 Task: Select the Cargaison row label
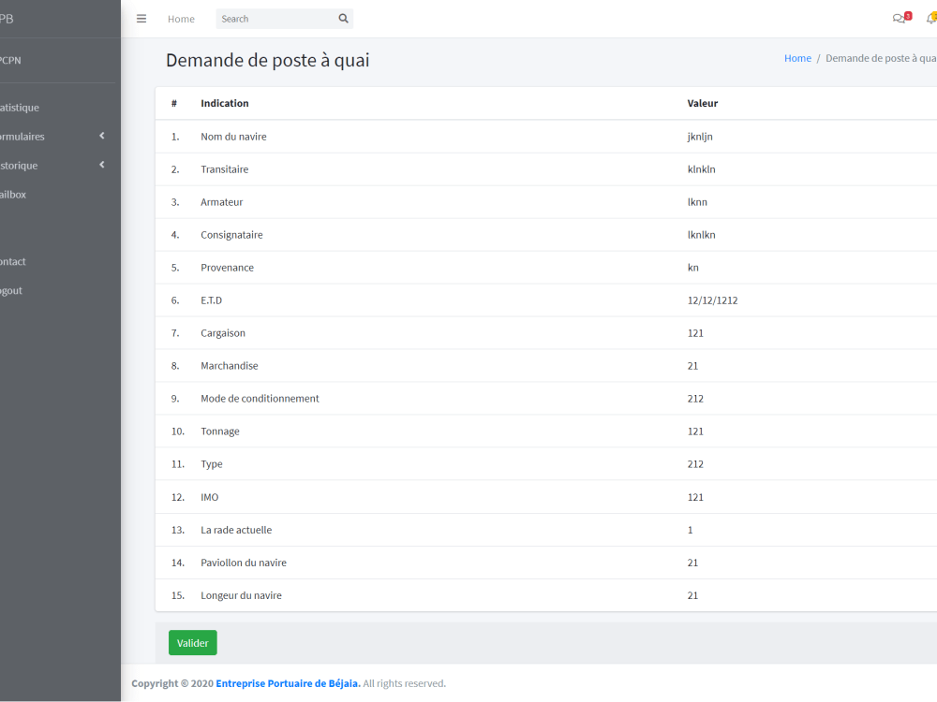click(223, 333)
